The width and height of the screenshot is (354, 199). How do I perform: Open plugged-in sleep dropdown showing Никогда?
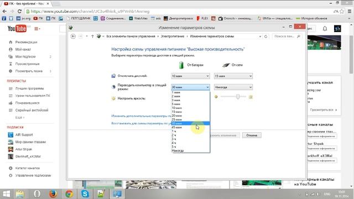233,87
